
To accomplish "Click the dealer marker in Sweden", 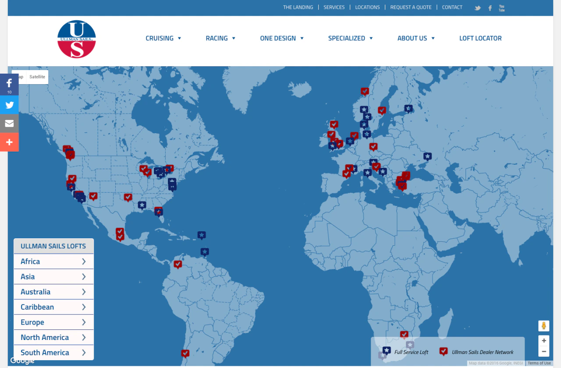I will coord(382,110).
